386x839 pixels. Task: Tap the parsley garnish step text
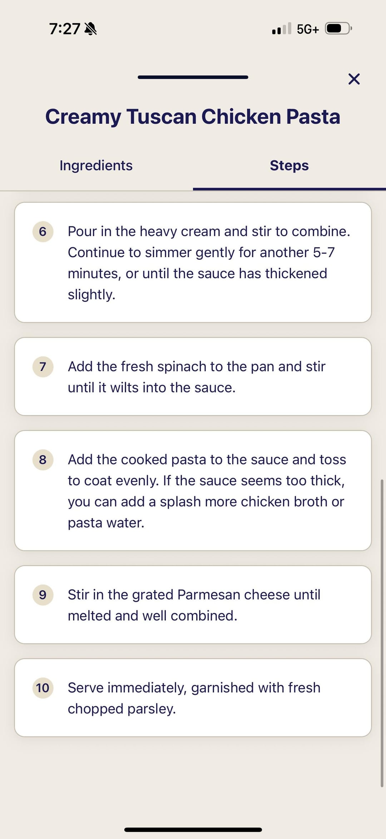pyautogui.click(x=194, y=698)
